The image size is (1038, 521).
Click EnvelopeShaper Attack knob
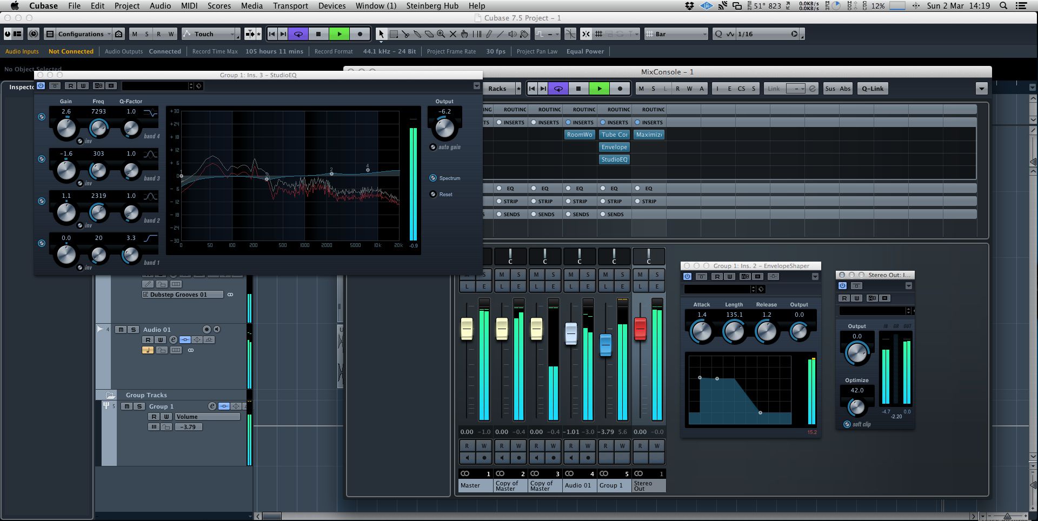pyautogui.click(x=702, y=331)
